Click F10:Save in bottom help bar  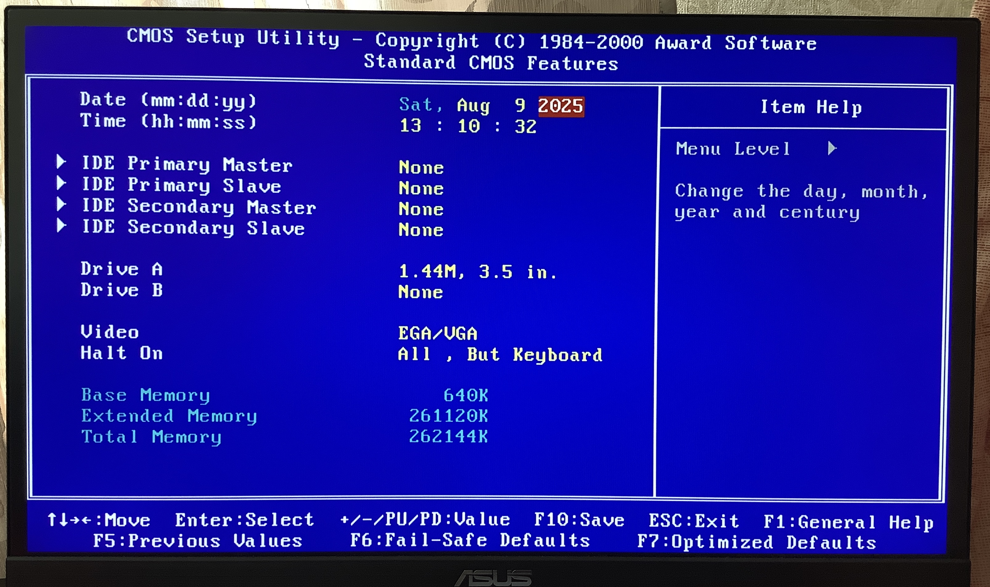[x=579, y=520]
